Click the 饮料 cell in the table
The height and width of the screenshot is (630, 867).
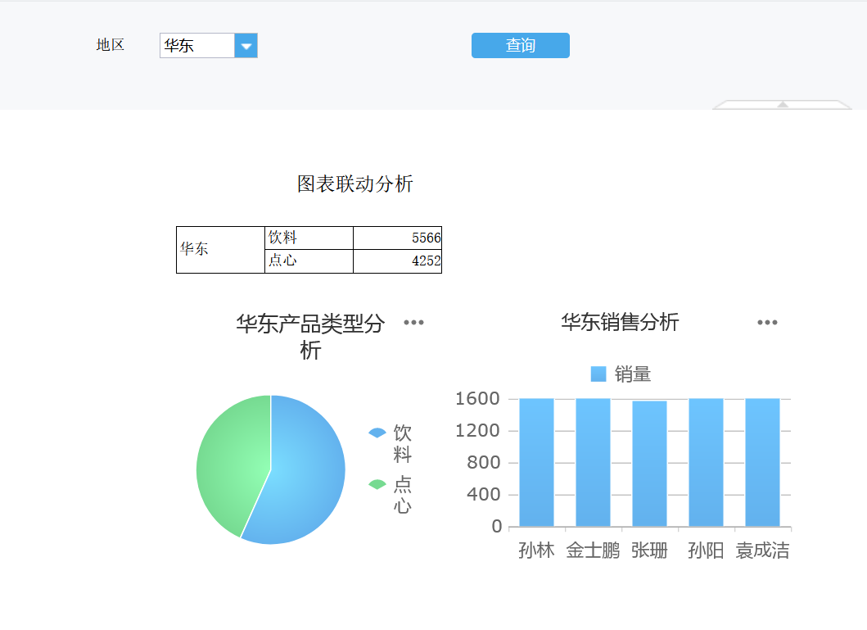point(309,238)
